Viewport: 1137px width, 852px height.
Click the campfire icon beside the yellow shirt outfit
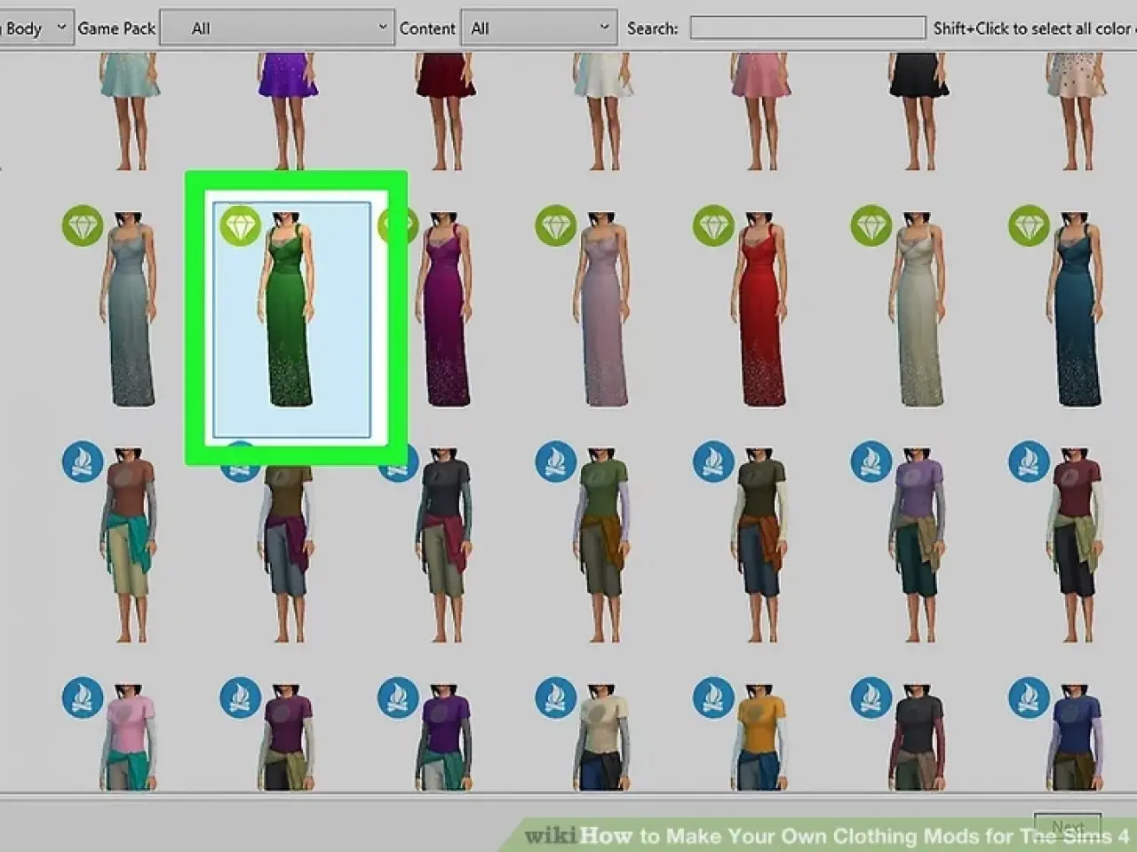click(713, 698)
